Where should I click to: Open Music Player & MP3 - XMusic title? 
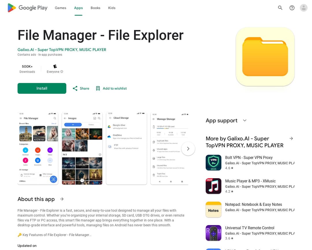[x=250, y=181]
